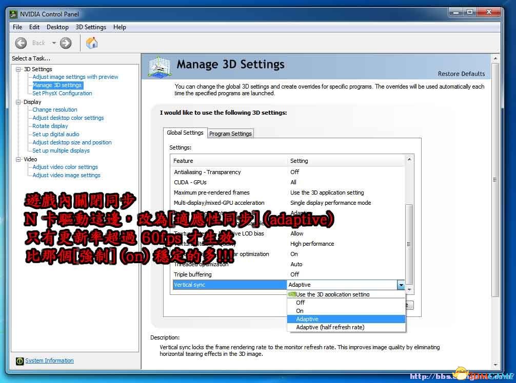Image resolution: width=516 pixels, height=383 pixels.
Task: Open Adjust desktop color settings
Action: pos(68,118)
